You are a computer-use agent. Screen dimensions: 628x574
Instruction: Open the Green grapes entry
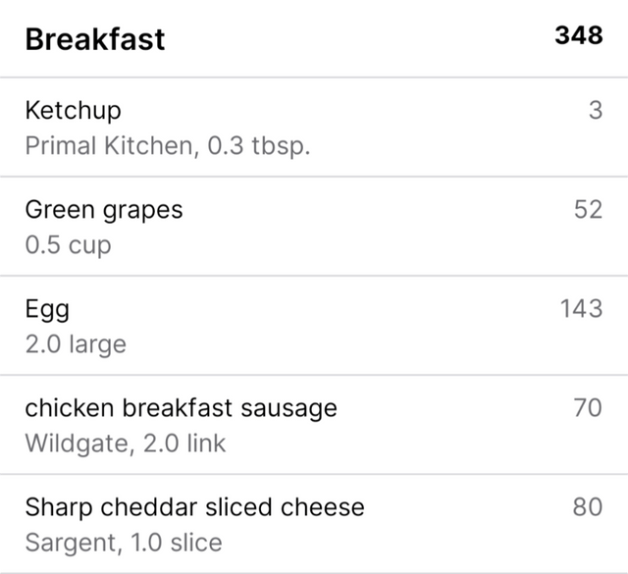point(314,227)
